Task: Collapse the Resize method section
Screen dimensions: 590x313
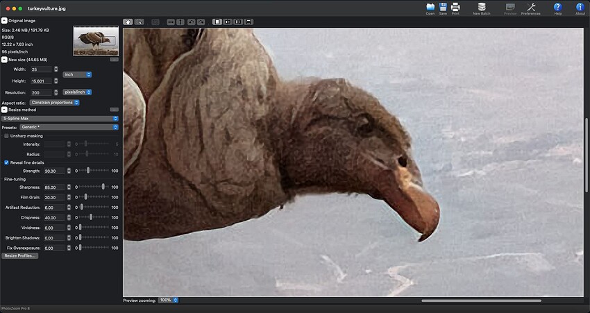Action: click(x=4, y=110)
